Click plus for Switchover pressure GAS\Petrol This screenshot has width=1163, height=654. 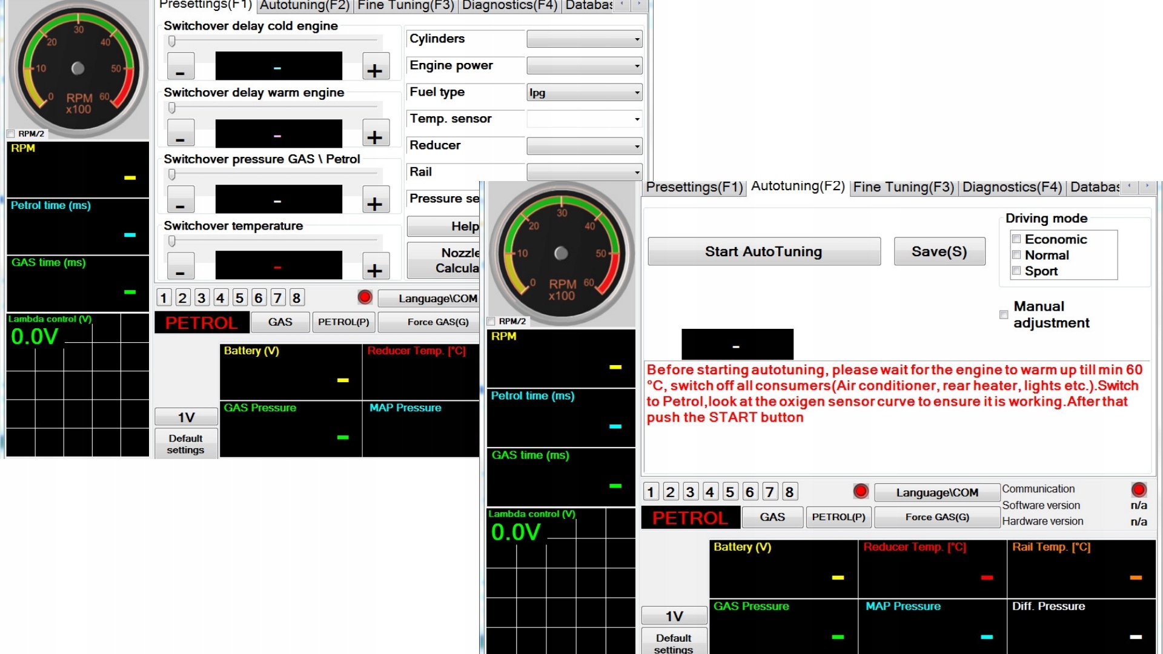point(375,200)
